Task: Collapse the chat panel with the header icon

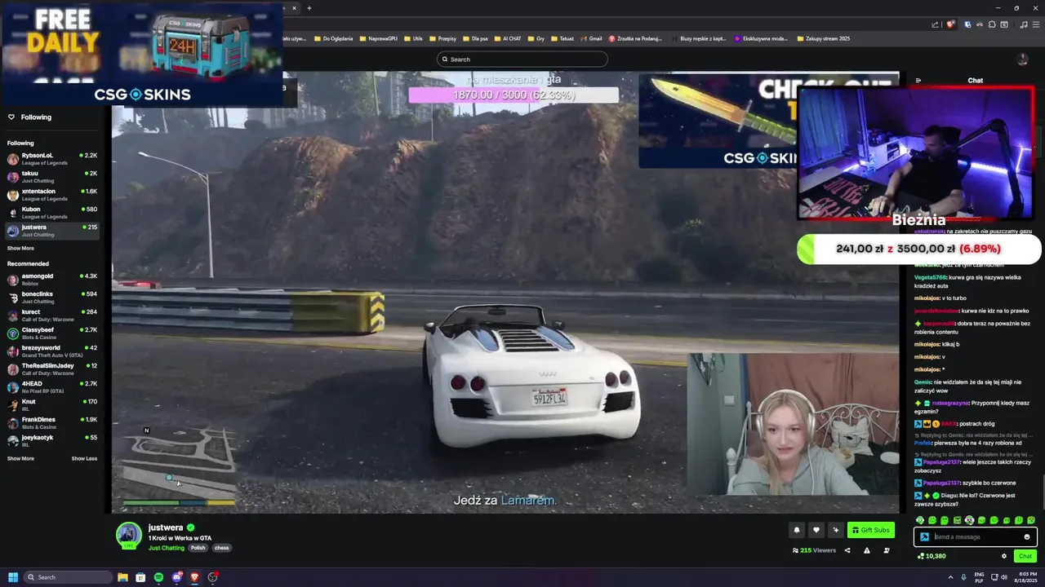Action: point(918,81)
